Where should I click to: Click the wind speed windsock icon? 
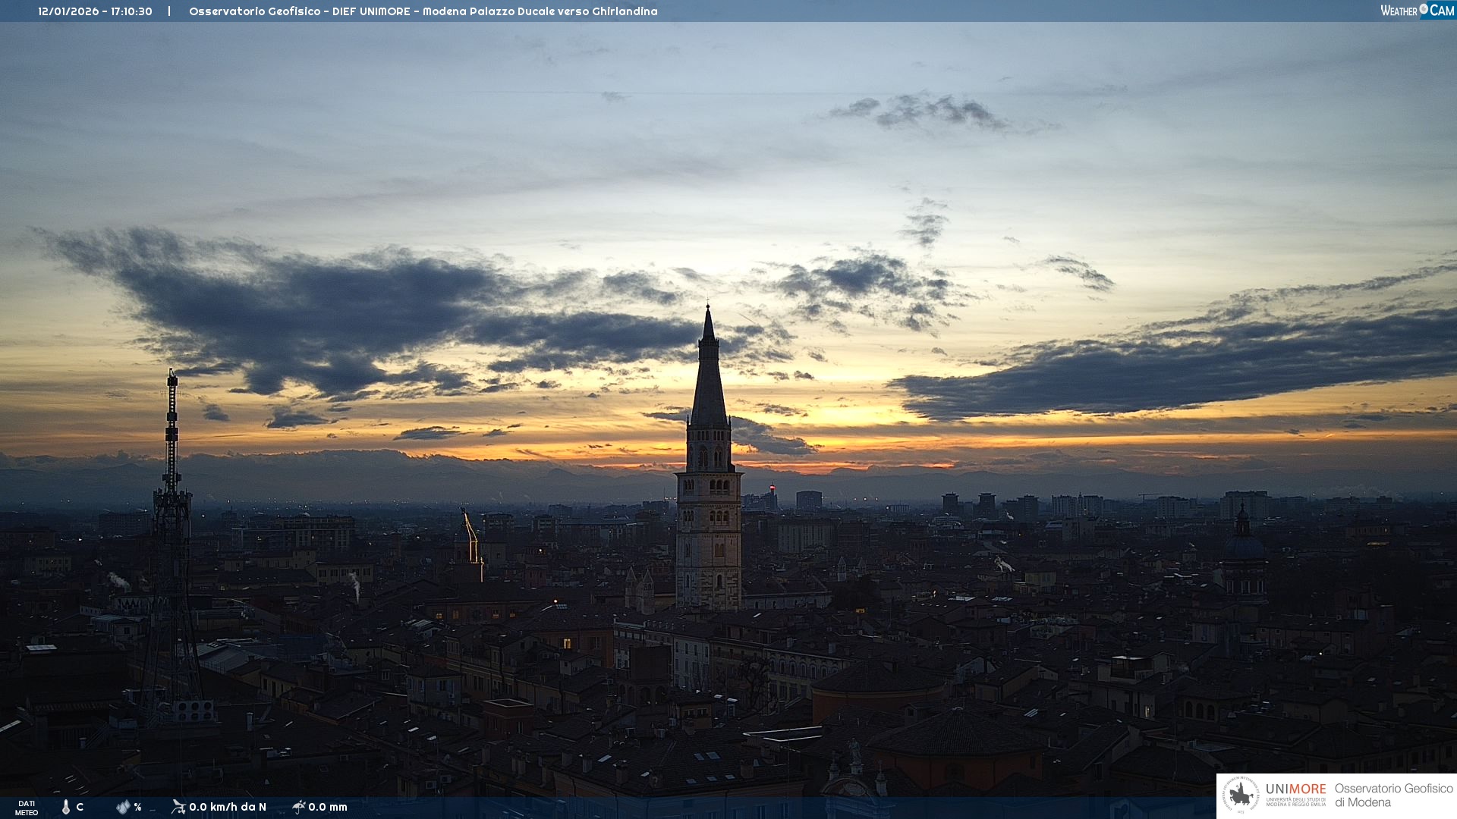(x=178, y=807)
